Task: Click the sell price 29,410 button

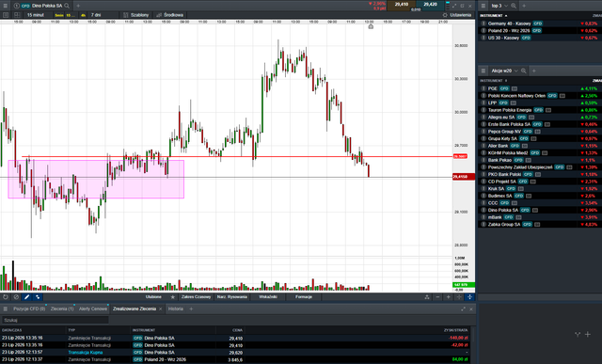Action: (402, 5)
